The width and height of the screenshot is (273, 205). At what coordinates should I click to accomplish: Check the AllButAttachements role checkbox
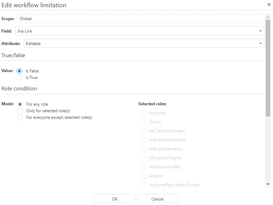[143, 140]
